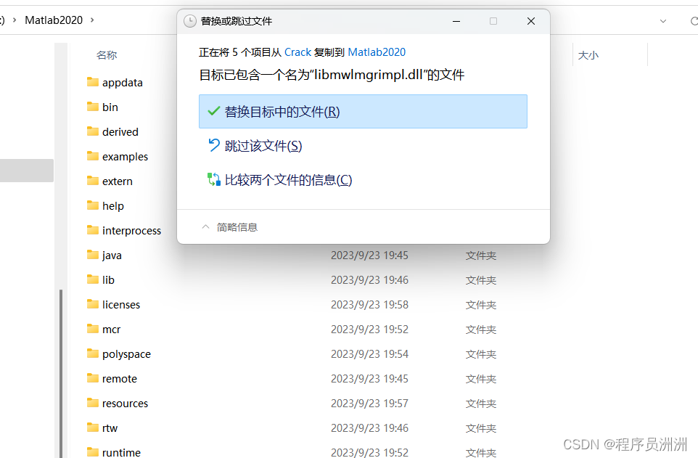Click the help folder name
Screen dimensions: 698x458
coord(113,206)
